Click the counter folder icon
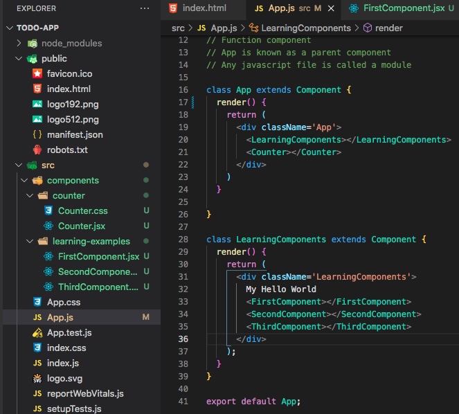This screenshot has height=414, width=459. 43,196
